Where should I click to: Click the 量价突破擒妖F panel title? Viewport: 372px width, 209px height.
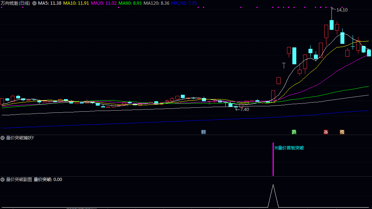[20, 138]
